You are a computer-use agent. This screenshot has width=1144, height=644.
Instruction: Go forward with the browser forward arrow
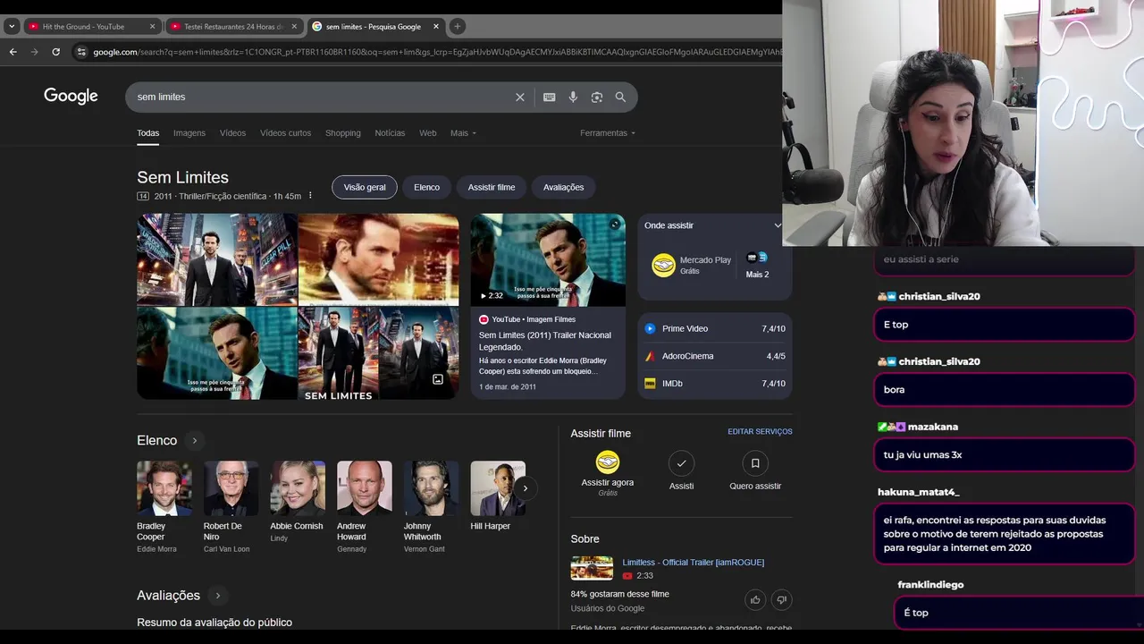[x=34, y=52]
